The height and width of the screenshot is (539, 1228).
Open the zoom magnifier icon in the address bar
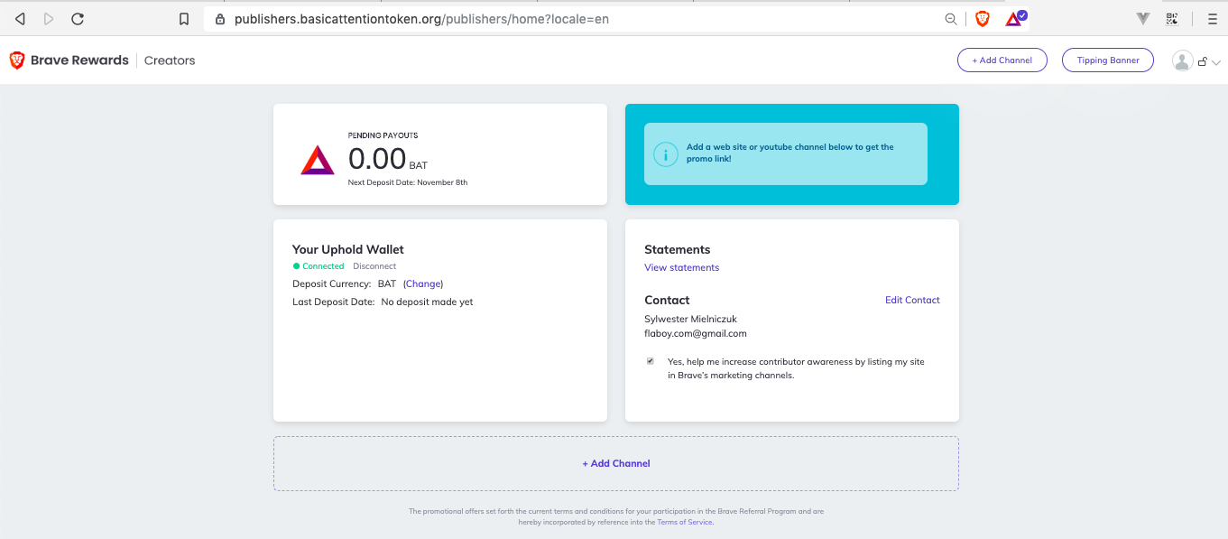coord(951,18)
